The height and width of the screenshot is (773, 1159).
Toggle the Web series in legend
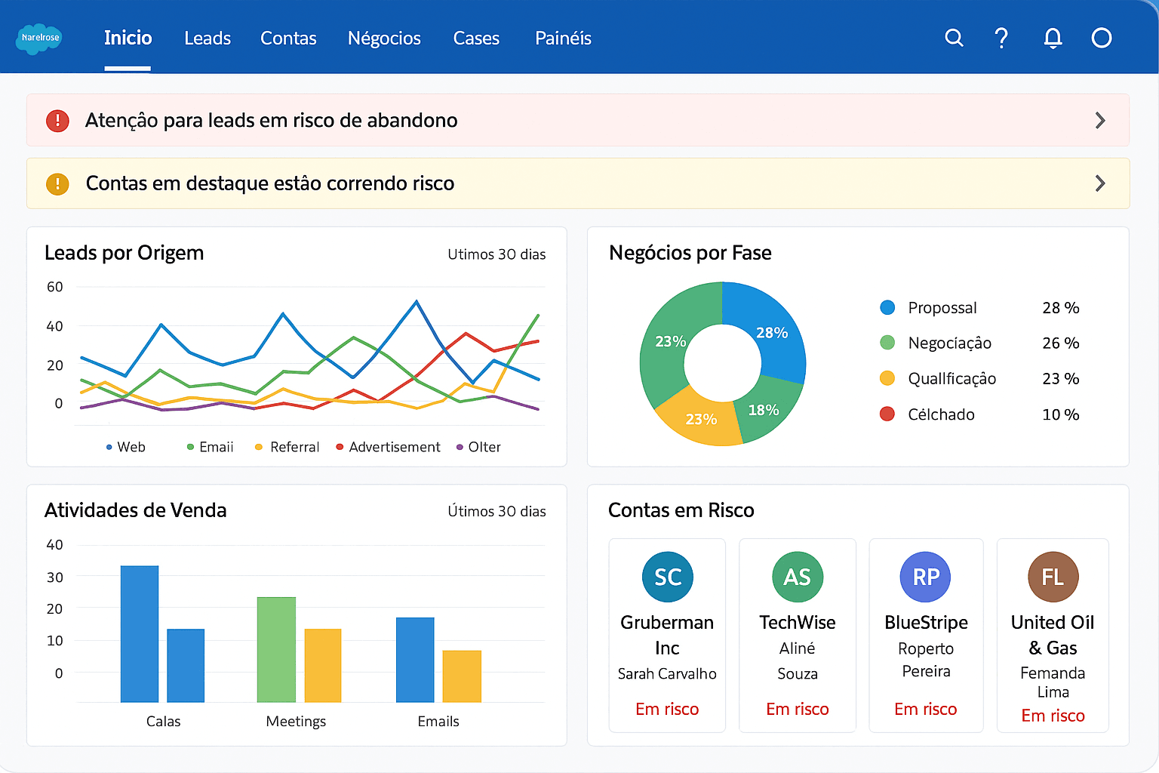pos(125,447)
